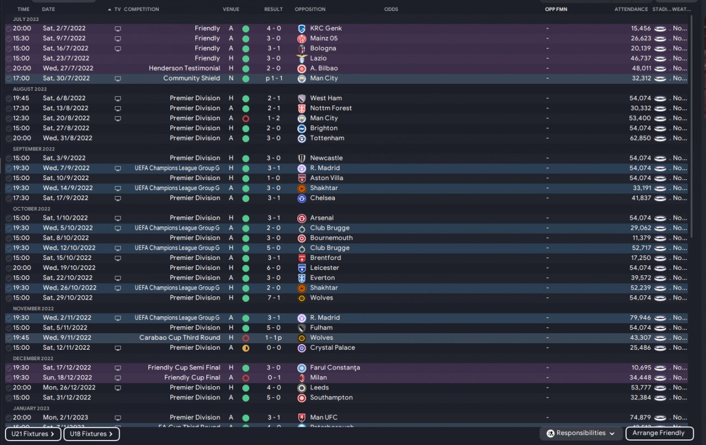This screenshot has width=706, height=445.
Task: Open the U18 Fixtures page
Action: [x=92, y=434]
